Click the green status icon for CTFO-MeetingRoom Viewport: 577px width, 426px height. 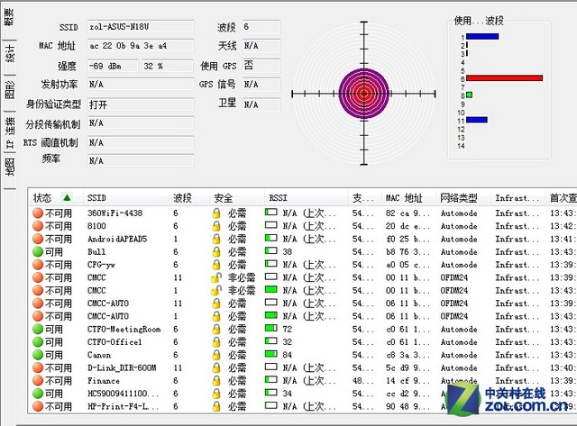click(38, 329)
